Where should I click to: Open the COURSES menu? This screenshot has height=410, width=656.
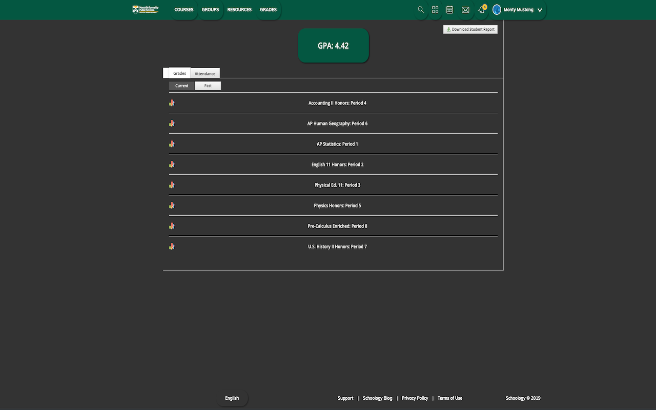click(x=184, y=10)
